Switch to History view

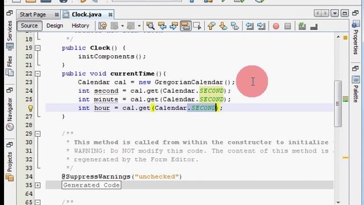click(x=80, y=26)
